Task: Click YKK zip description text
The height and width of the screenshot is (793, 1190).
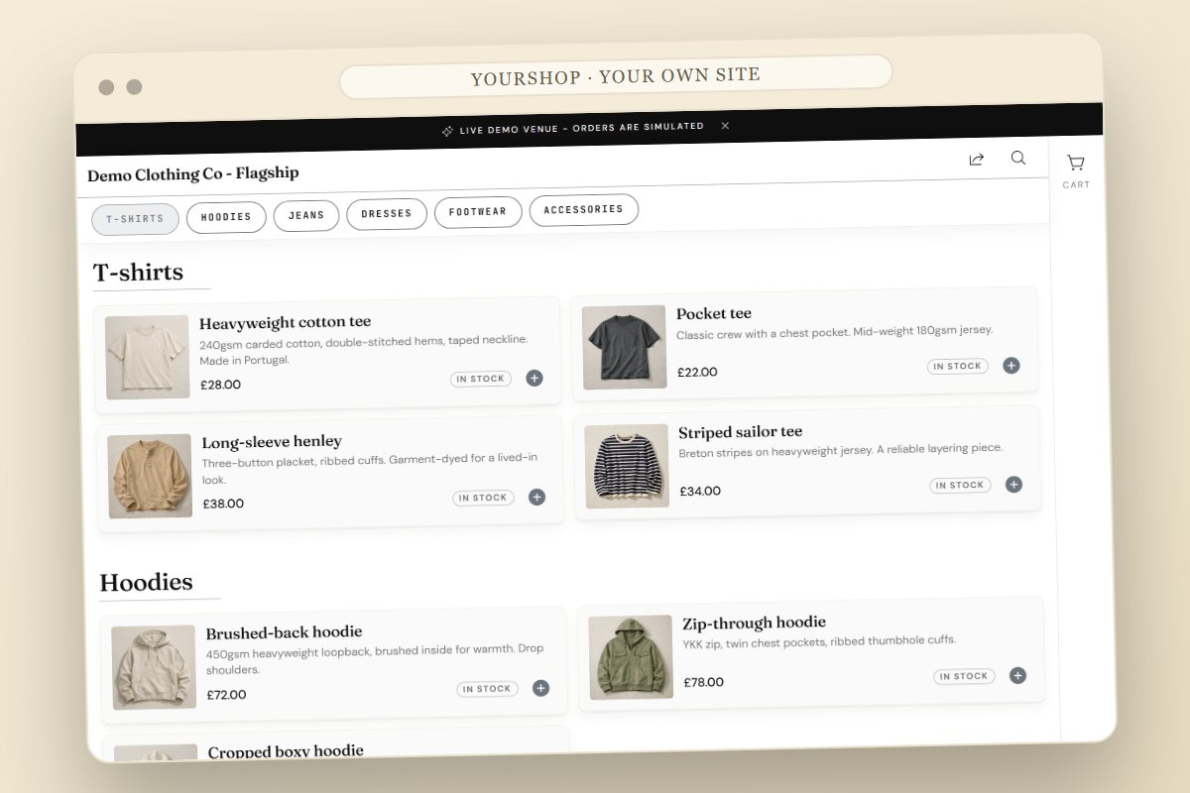Action: [x=819, y=641]
